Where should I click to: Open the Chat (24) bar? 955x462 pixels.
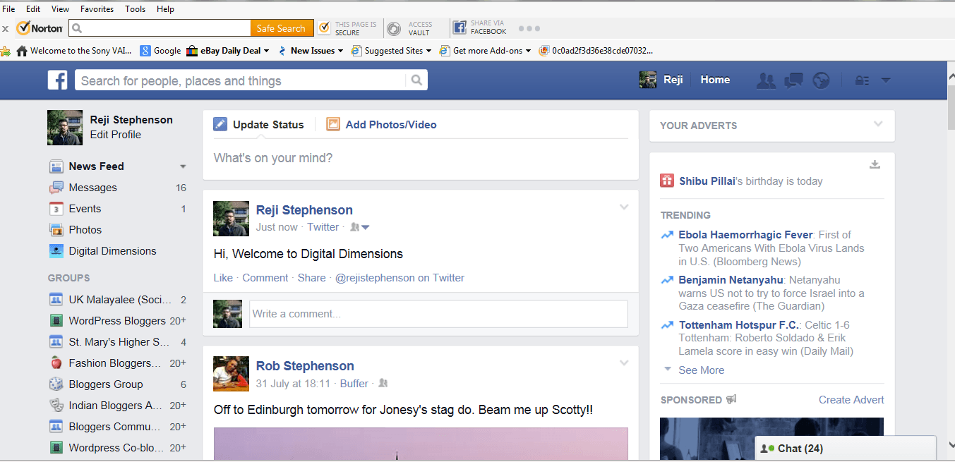click(x=846, y=449)
